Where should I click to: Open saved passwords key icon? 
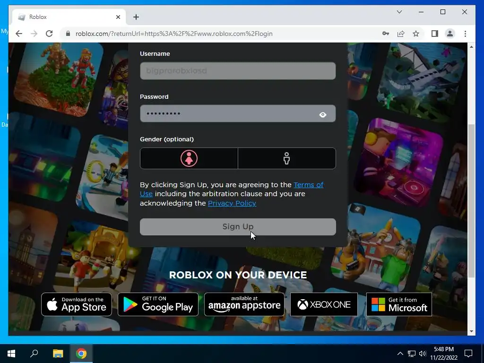point(386,34)
